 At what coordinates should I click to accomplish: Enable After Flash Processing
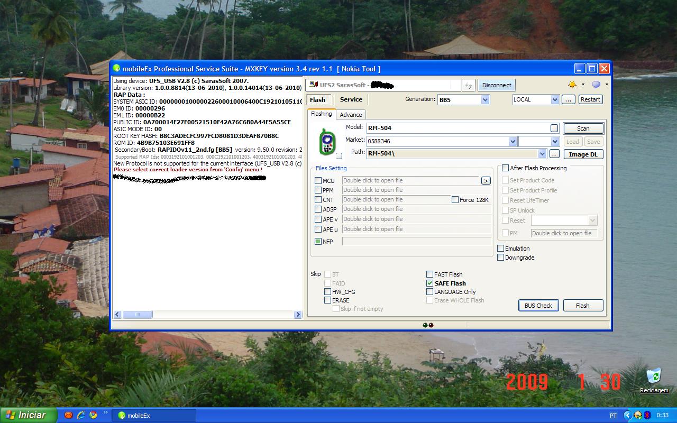[x=505, y=168]
